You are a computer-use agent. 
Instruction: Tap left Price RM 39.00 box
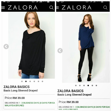pos(29,102)
